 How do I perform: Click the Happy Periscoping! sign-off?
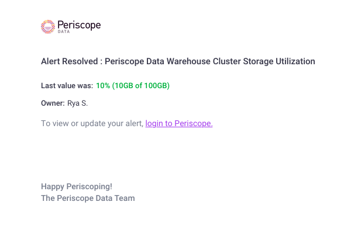(x=77, y=186)
